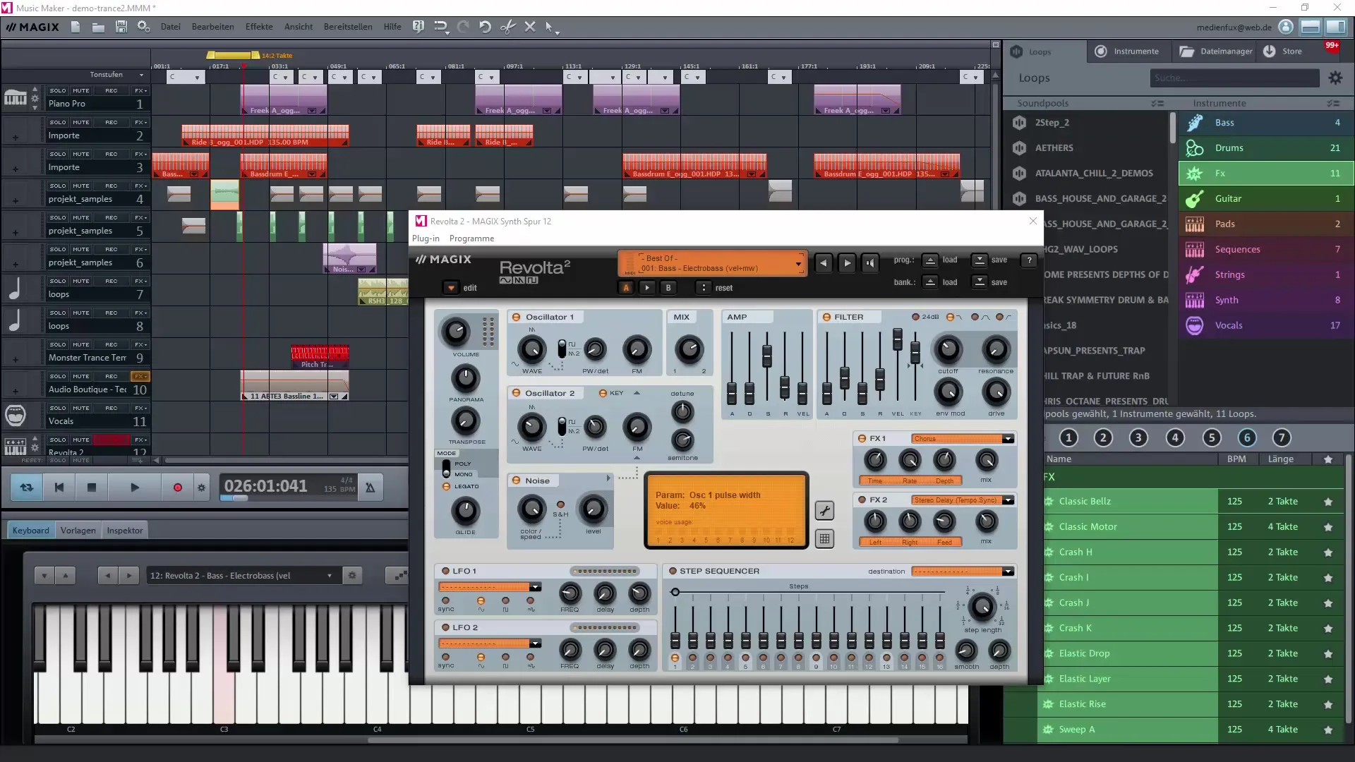This screenshot has height=762, width=1355.
Task: Select Guitar instrument category
Action: pos(1265,199)
